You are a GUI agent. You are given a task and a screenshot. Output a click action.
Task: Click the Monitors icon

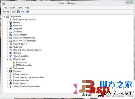(11, 53)
